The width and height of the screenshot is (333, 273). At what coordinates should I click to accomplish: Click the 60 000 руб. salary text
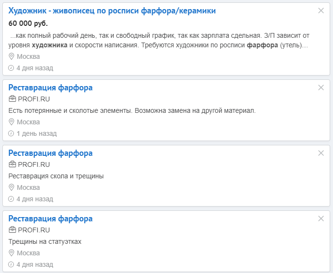tap(28, 23)
